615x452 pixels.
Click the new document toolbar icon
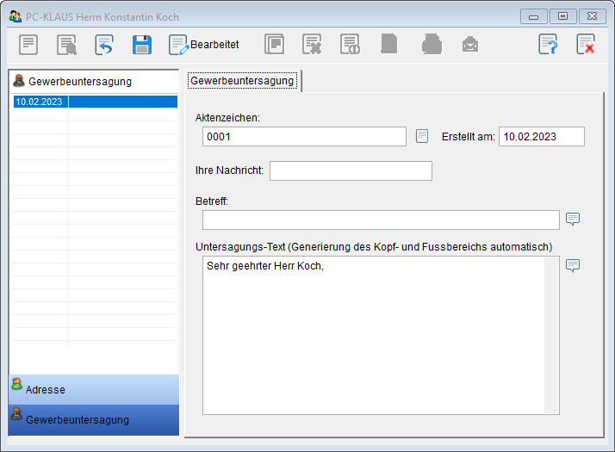[x=28, y=45]
